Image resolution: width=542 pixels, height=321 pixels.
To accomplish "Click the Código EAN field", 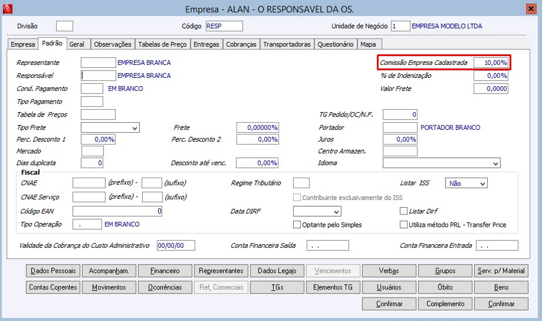I will [x=117, y=211].
